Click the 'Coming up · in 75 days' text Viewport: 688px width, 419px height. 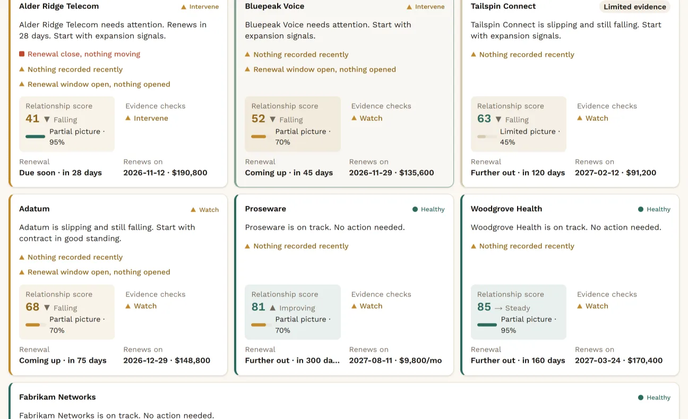coord(63,361)
